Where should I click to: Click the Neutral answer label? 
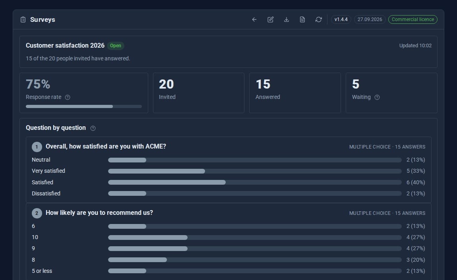pyautogui.click(x=41, y=160)
